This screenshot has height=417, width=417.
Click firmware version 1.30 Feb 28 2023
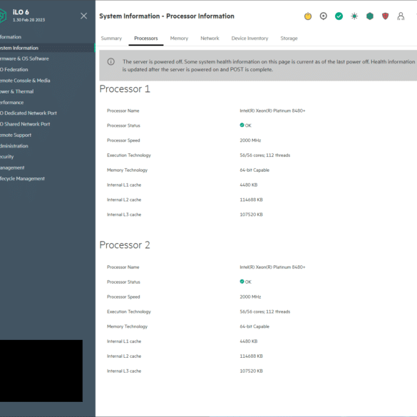click(x=29, y=20)
